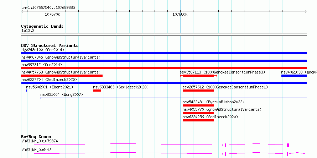The height and width of the screenshot is (158, 317).
Task: Click the cytogenetic band 1p13.3 bar
Action: [164, 34]
